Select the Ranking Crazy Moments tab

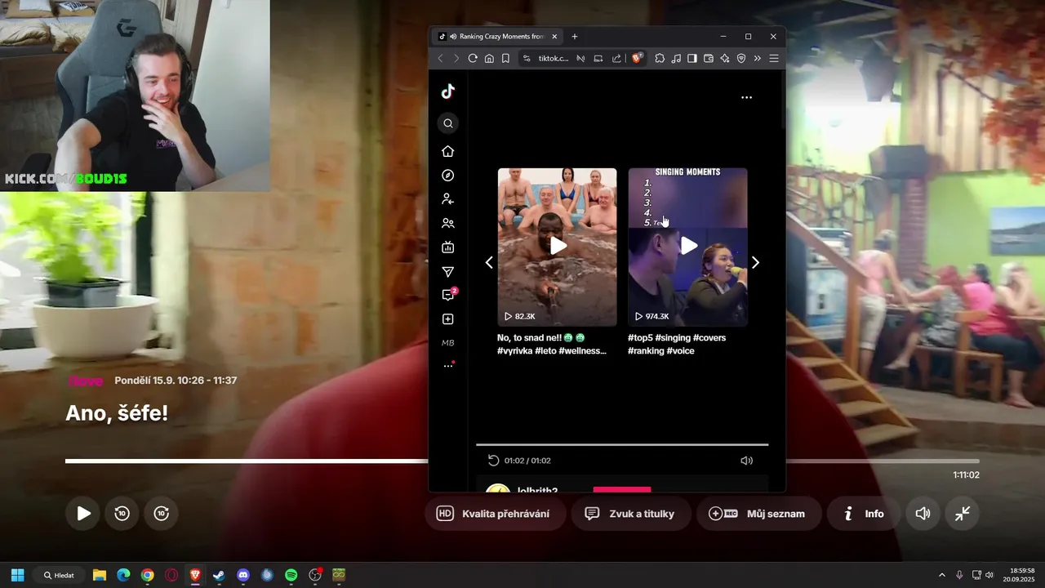498,37
